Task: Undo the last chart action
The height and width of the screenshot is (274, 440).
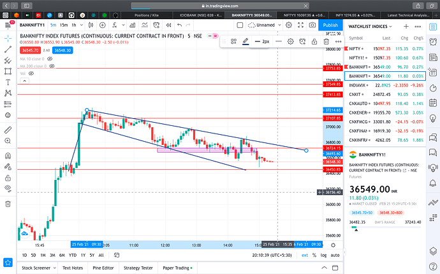Action: pyautogui.click(x=180, y=25)
